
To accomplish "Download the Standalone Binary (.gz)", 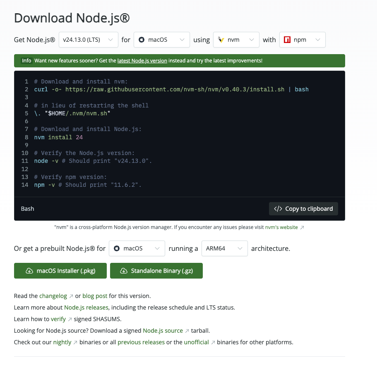I will [156, 271].
